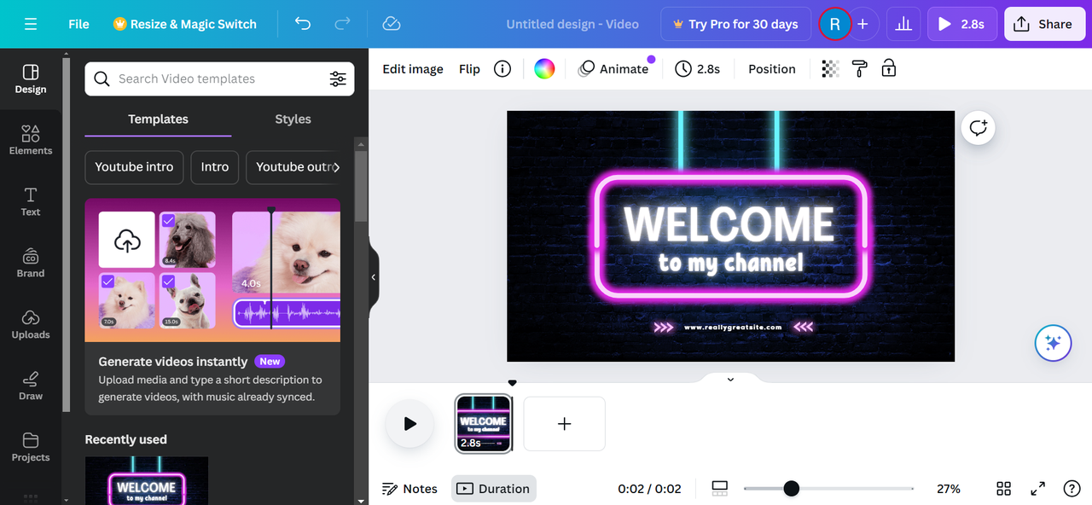Open the Text sidebar panel
Image resolution: width=1092 pixels, height=505 pixels.
pos(31,201)
